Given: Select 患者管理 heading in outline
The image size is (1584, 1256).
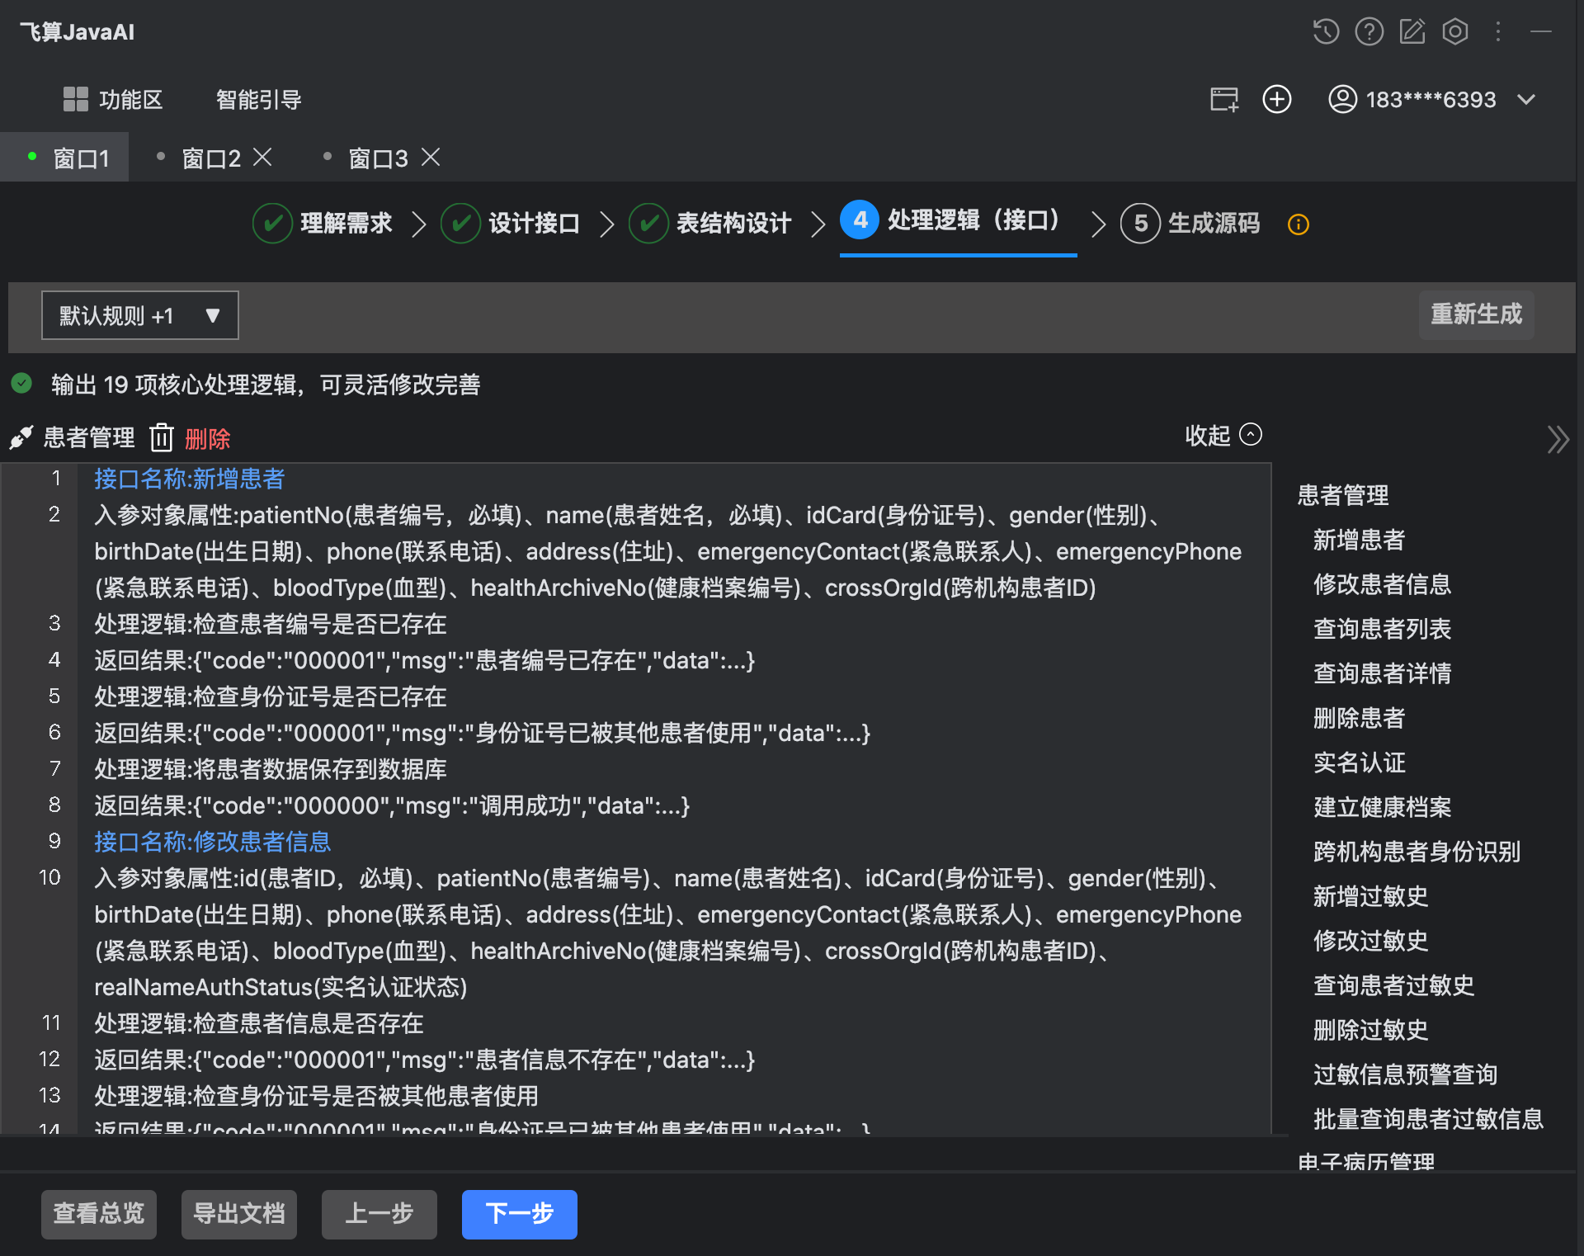Looking at the screenshot, I should click(1343, 495).
